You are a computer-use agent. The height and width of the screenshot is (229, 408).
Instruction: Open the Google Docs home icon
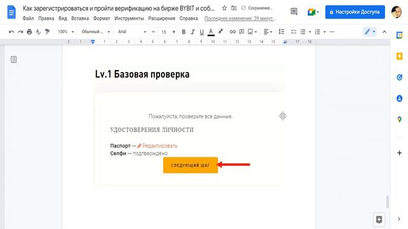(x=11, y=12)
